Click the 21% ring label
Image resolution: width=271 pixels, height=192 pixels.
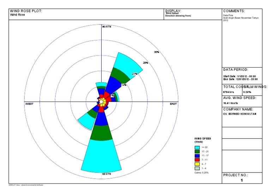(135, 74)
